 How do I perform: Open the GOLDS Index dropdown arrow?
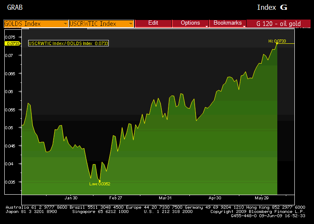pyautogui.click(x=65, y=24)
